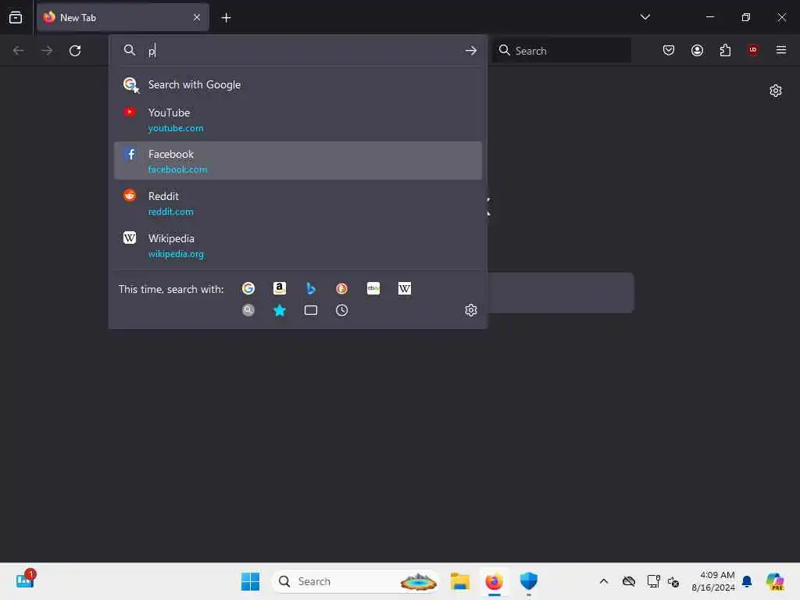Open the notification bell in the tray

747,581
